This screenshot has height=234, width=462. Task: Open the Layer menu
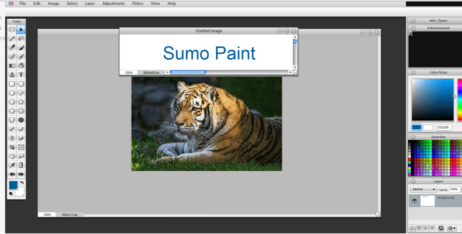coord(90,4)
